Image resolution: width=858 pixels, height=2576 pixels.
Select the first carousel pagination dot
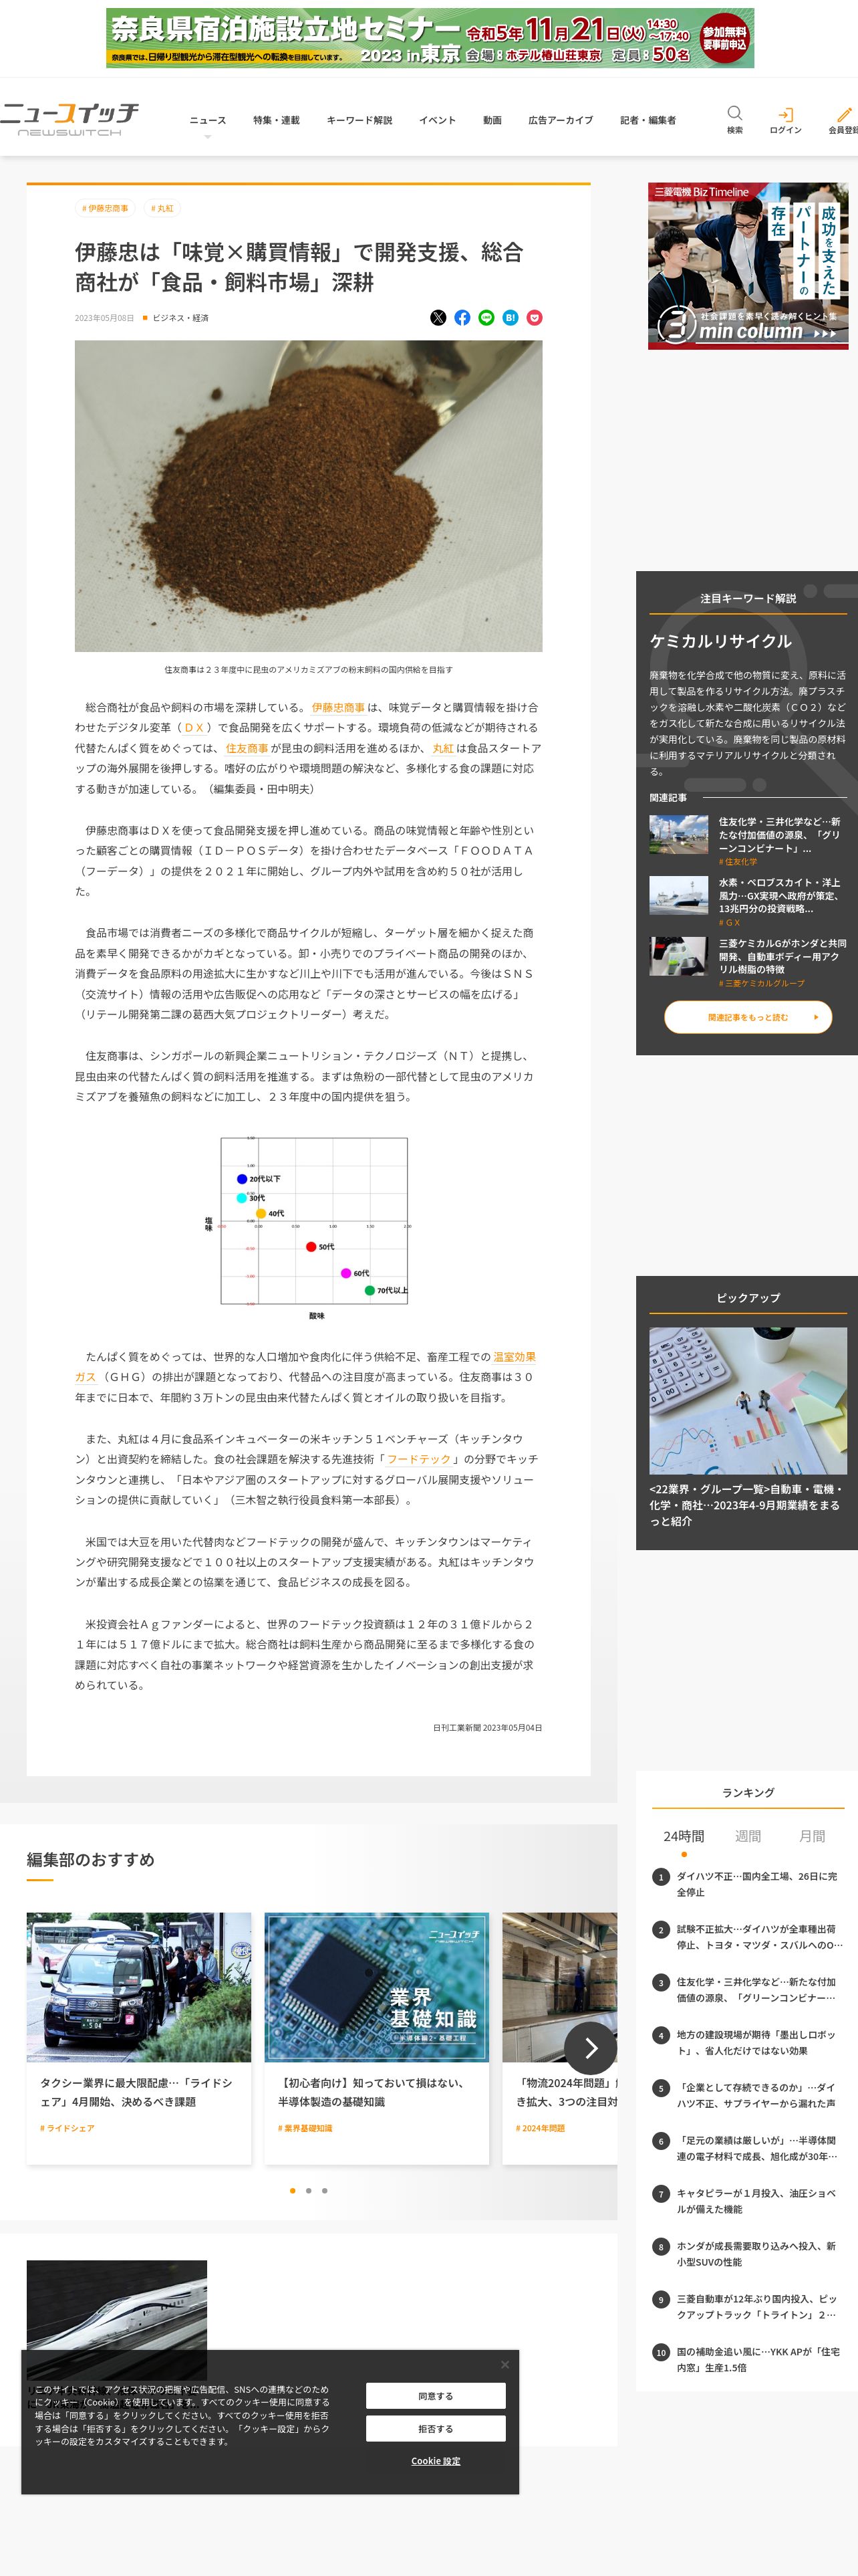(291, 2191)
